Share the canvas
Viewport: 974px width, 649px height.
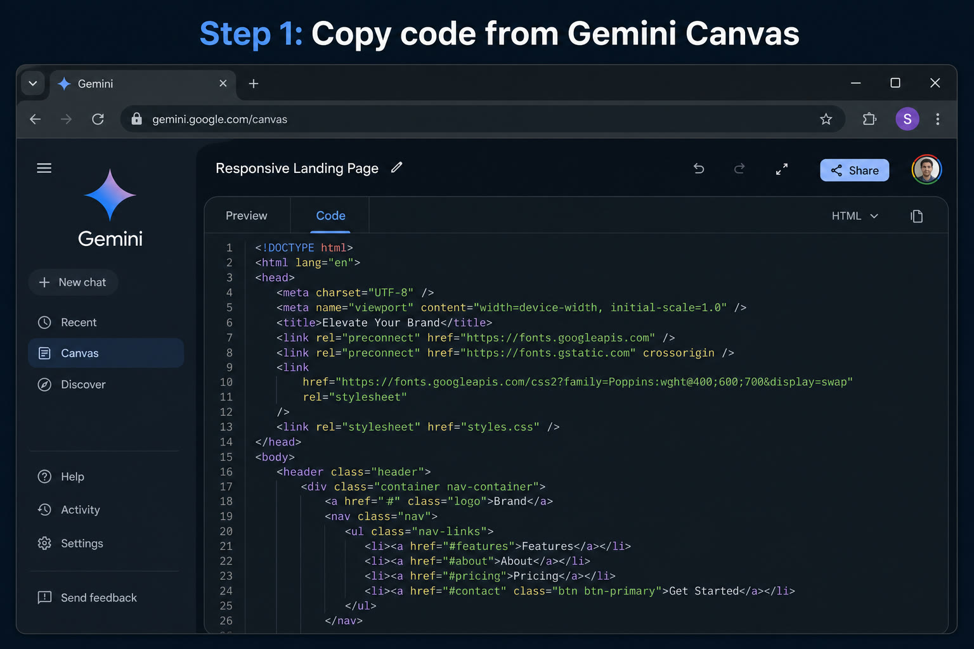click(855, 170)
